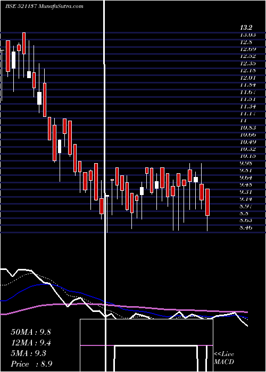
Task: Click the 8.97 price level label
Action: [x=246, y=206]
